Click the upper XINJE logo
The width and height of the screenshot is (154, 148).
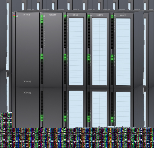28,81
